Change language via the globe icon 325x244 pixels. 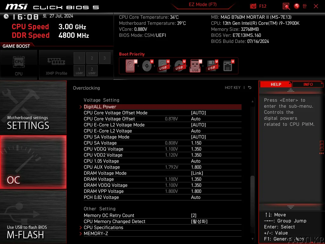[x=297, y=6]
